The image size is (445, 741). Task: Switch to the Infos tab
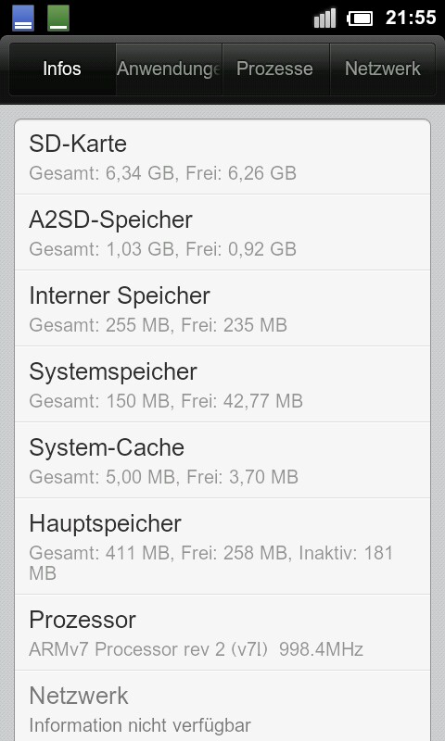pyautogui.click(x=62, y=69)
